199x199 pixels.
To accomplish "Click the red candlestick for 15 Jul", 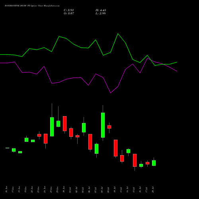I will click(x=135, y=160).
